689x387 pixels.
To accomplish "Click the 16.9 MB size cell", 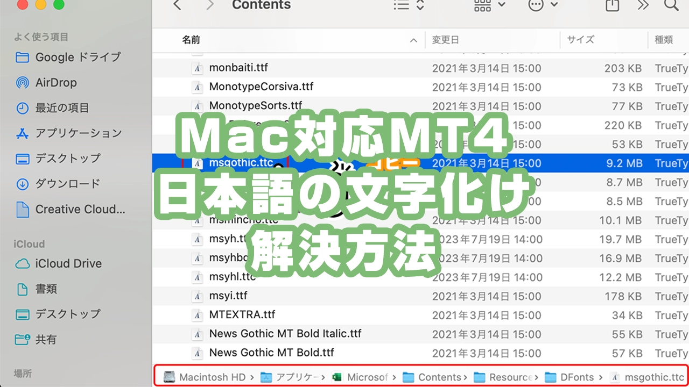I will tap(621, 258).
